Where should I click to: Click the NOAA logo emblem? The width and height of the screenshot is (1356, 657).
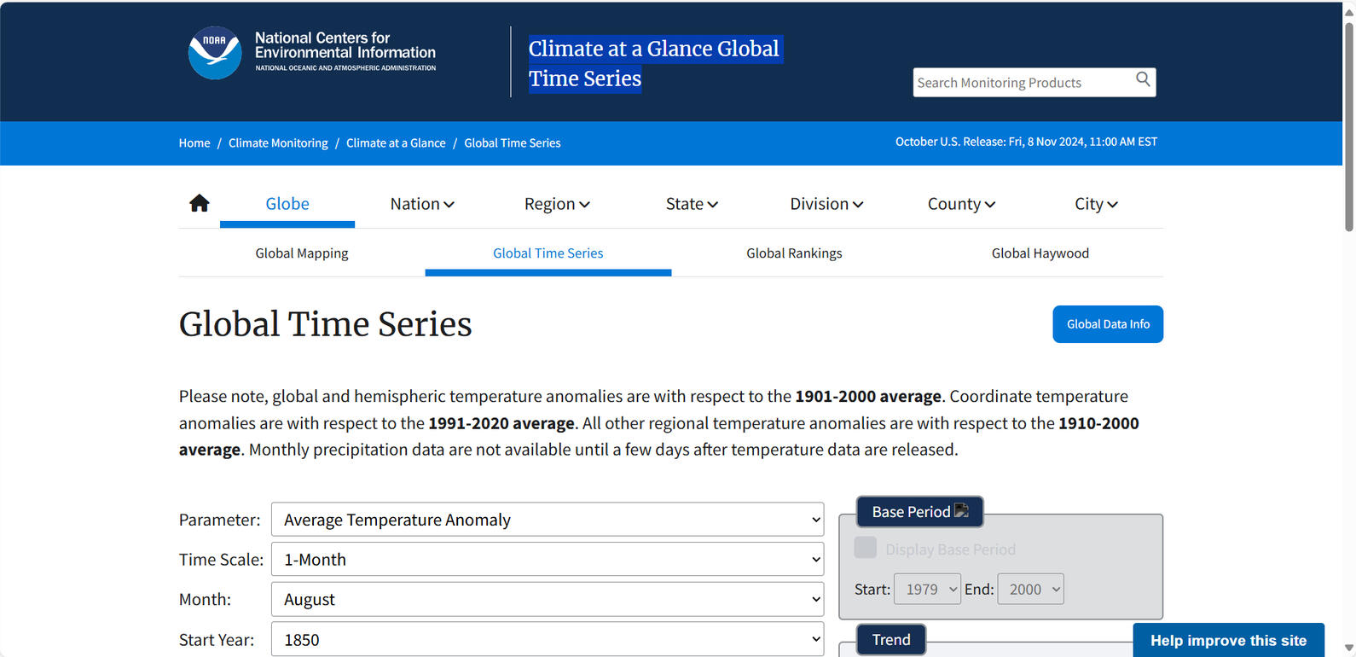(x=215, y=53)
